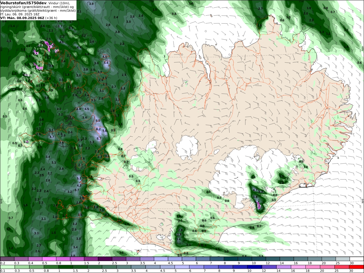Click the '(+36 h)' forecast offset text
Image resolution: width=364 pixels, height=273 pixels.
51,18
